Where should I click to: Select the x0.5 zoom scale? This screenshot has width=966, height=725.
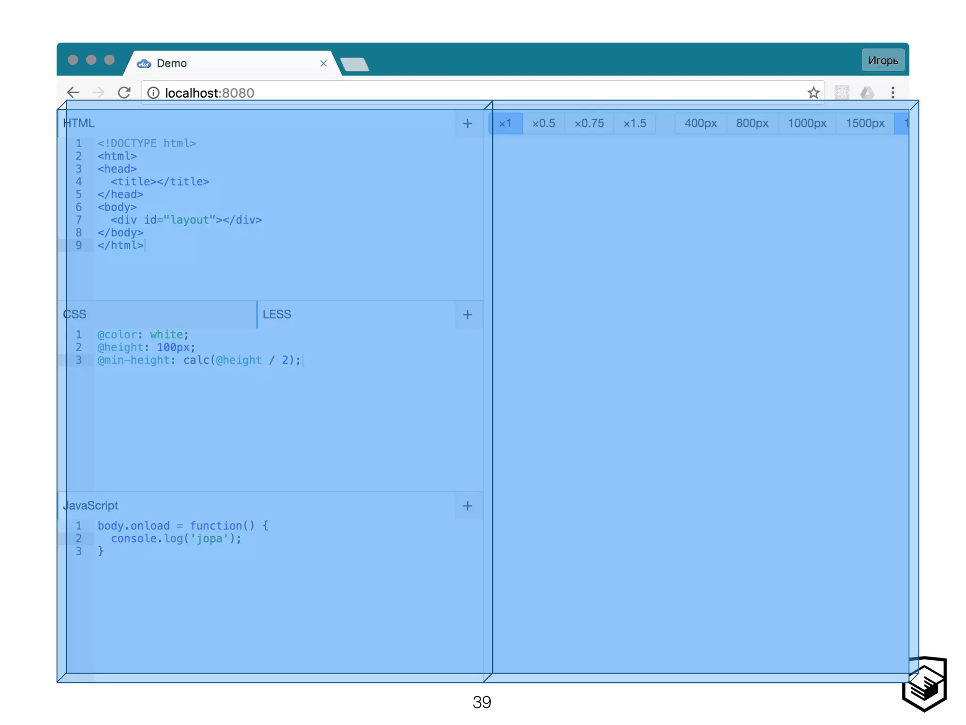pyautogui.click(x=543, y=124)
